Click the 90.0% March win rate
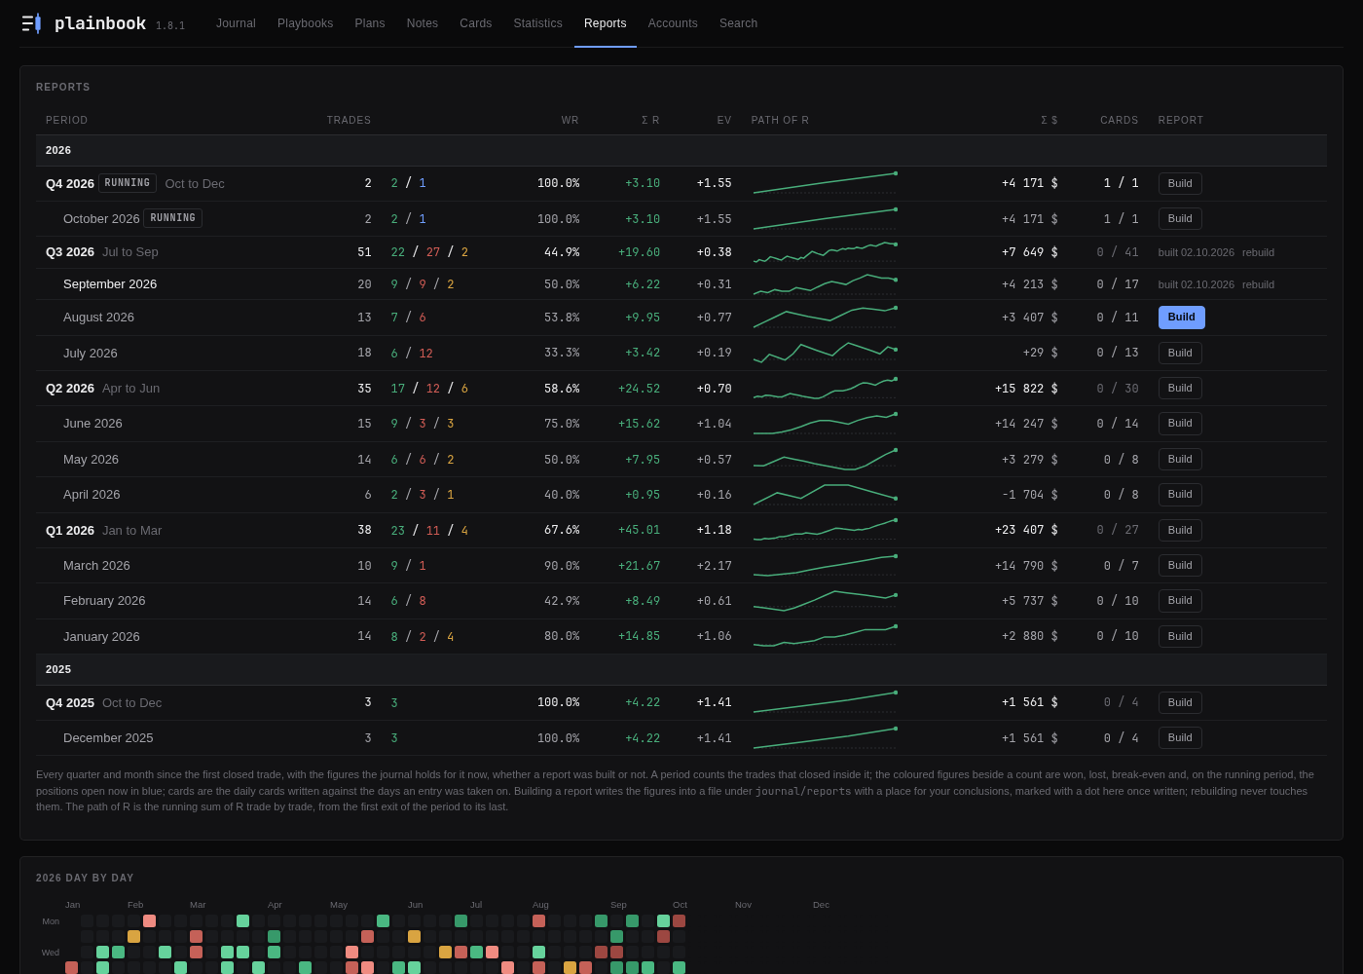The height and width of the screenshot is (974, 1363). [562, 566]
